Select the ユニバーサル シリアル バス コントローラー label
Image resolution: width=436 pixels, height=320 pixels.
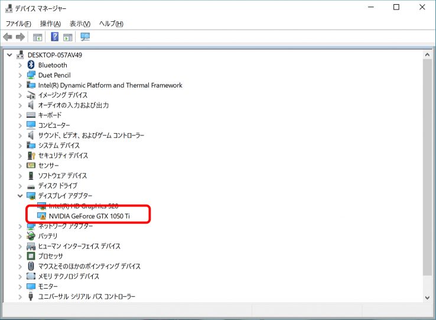(x=86, y=296)
